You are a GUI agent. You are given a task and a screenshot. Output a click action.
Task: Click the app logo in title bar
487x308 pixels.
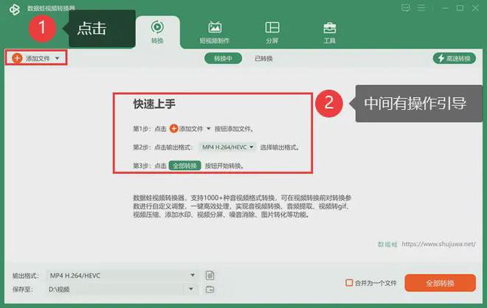click(x=14, y=10)
